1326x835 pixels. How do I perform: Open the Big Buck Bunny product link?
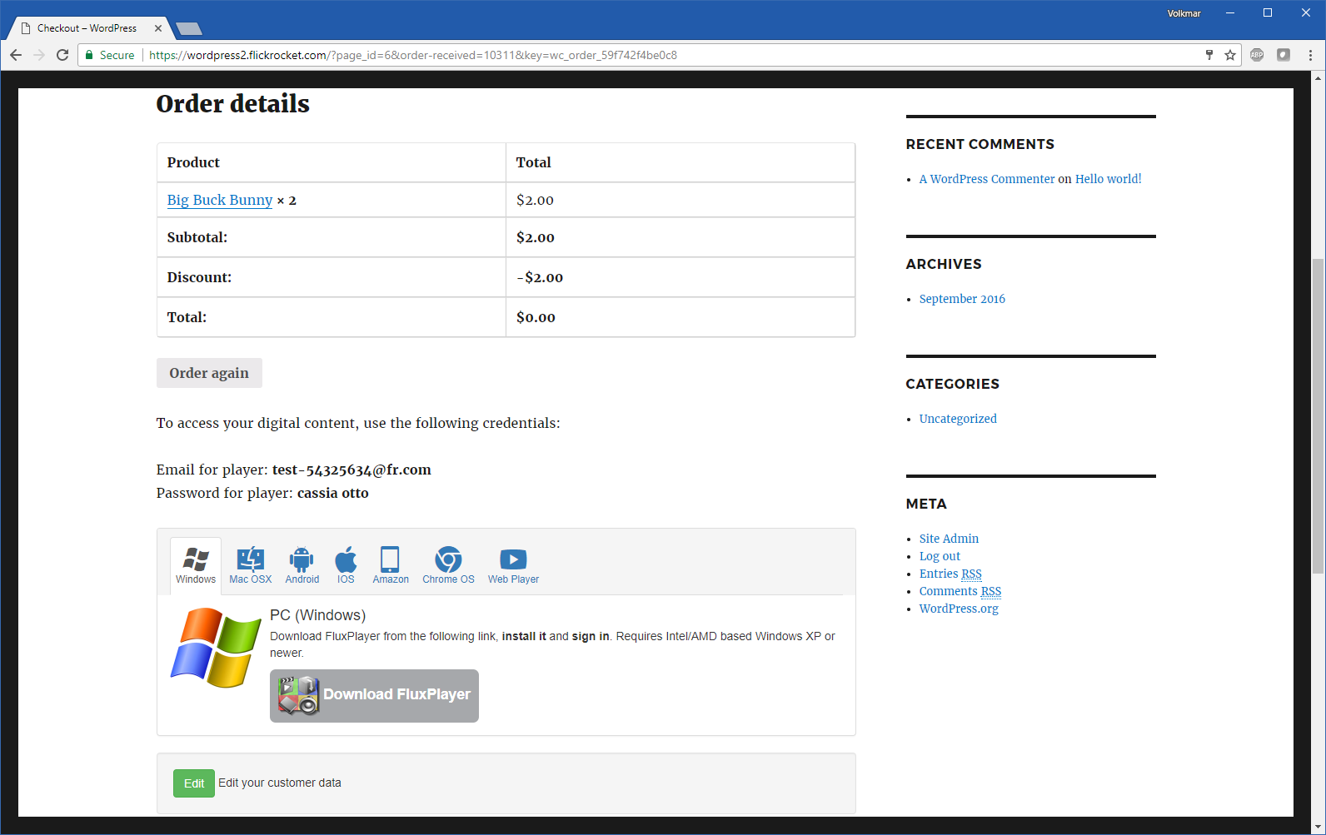(220, 200)
